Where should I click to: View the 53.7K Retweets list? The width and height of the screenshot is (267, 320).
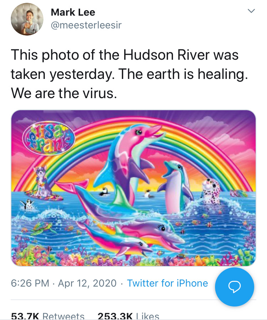pos(48,316)
